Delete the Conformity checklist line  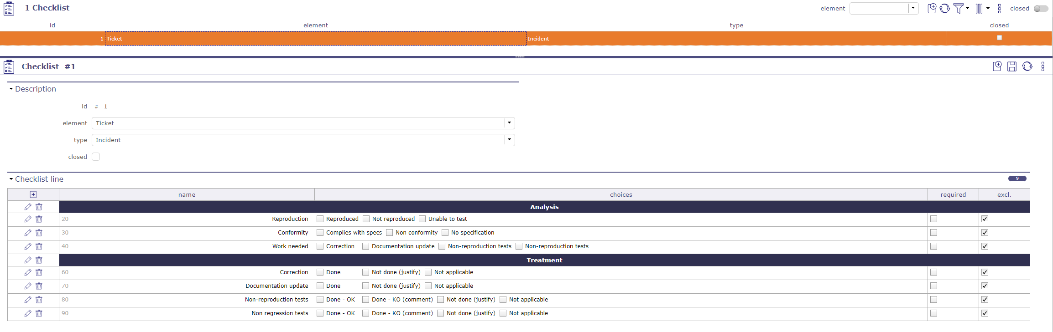pos(39,233)
